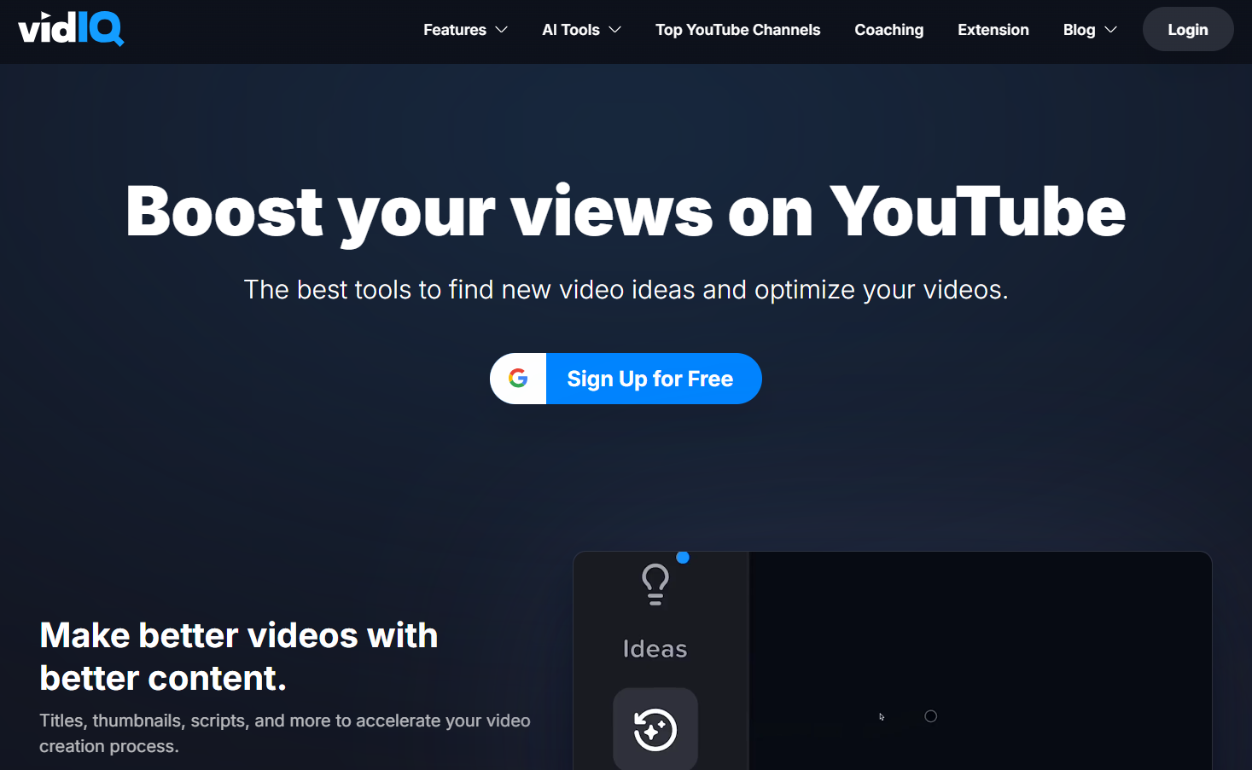Open the Extension page

coord(993,30)
